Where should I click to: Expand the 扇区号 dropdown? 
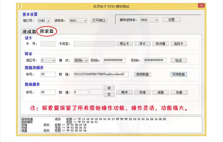click(x=48, y=60)
